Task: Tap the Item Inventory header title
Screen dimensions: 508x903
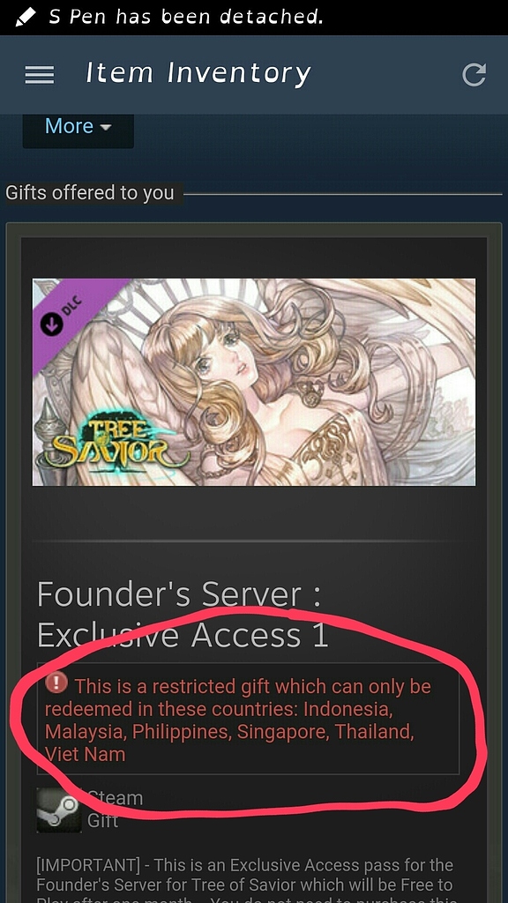Action: point(198,74)
